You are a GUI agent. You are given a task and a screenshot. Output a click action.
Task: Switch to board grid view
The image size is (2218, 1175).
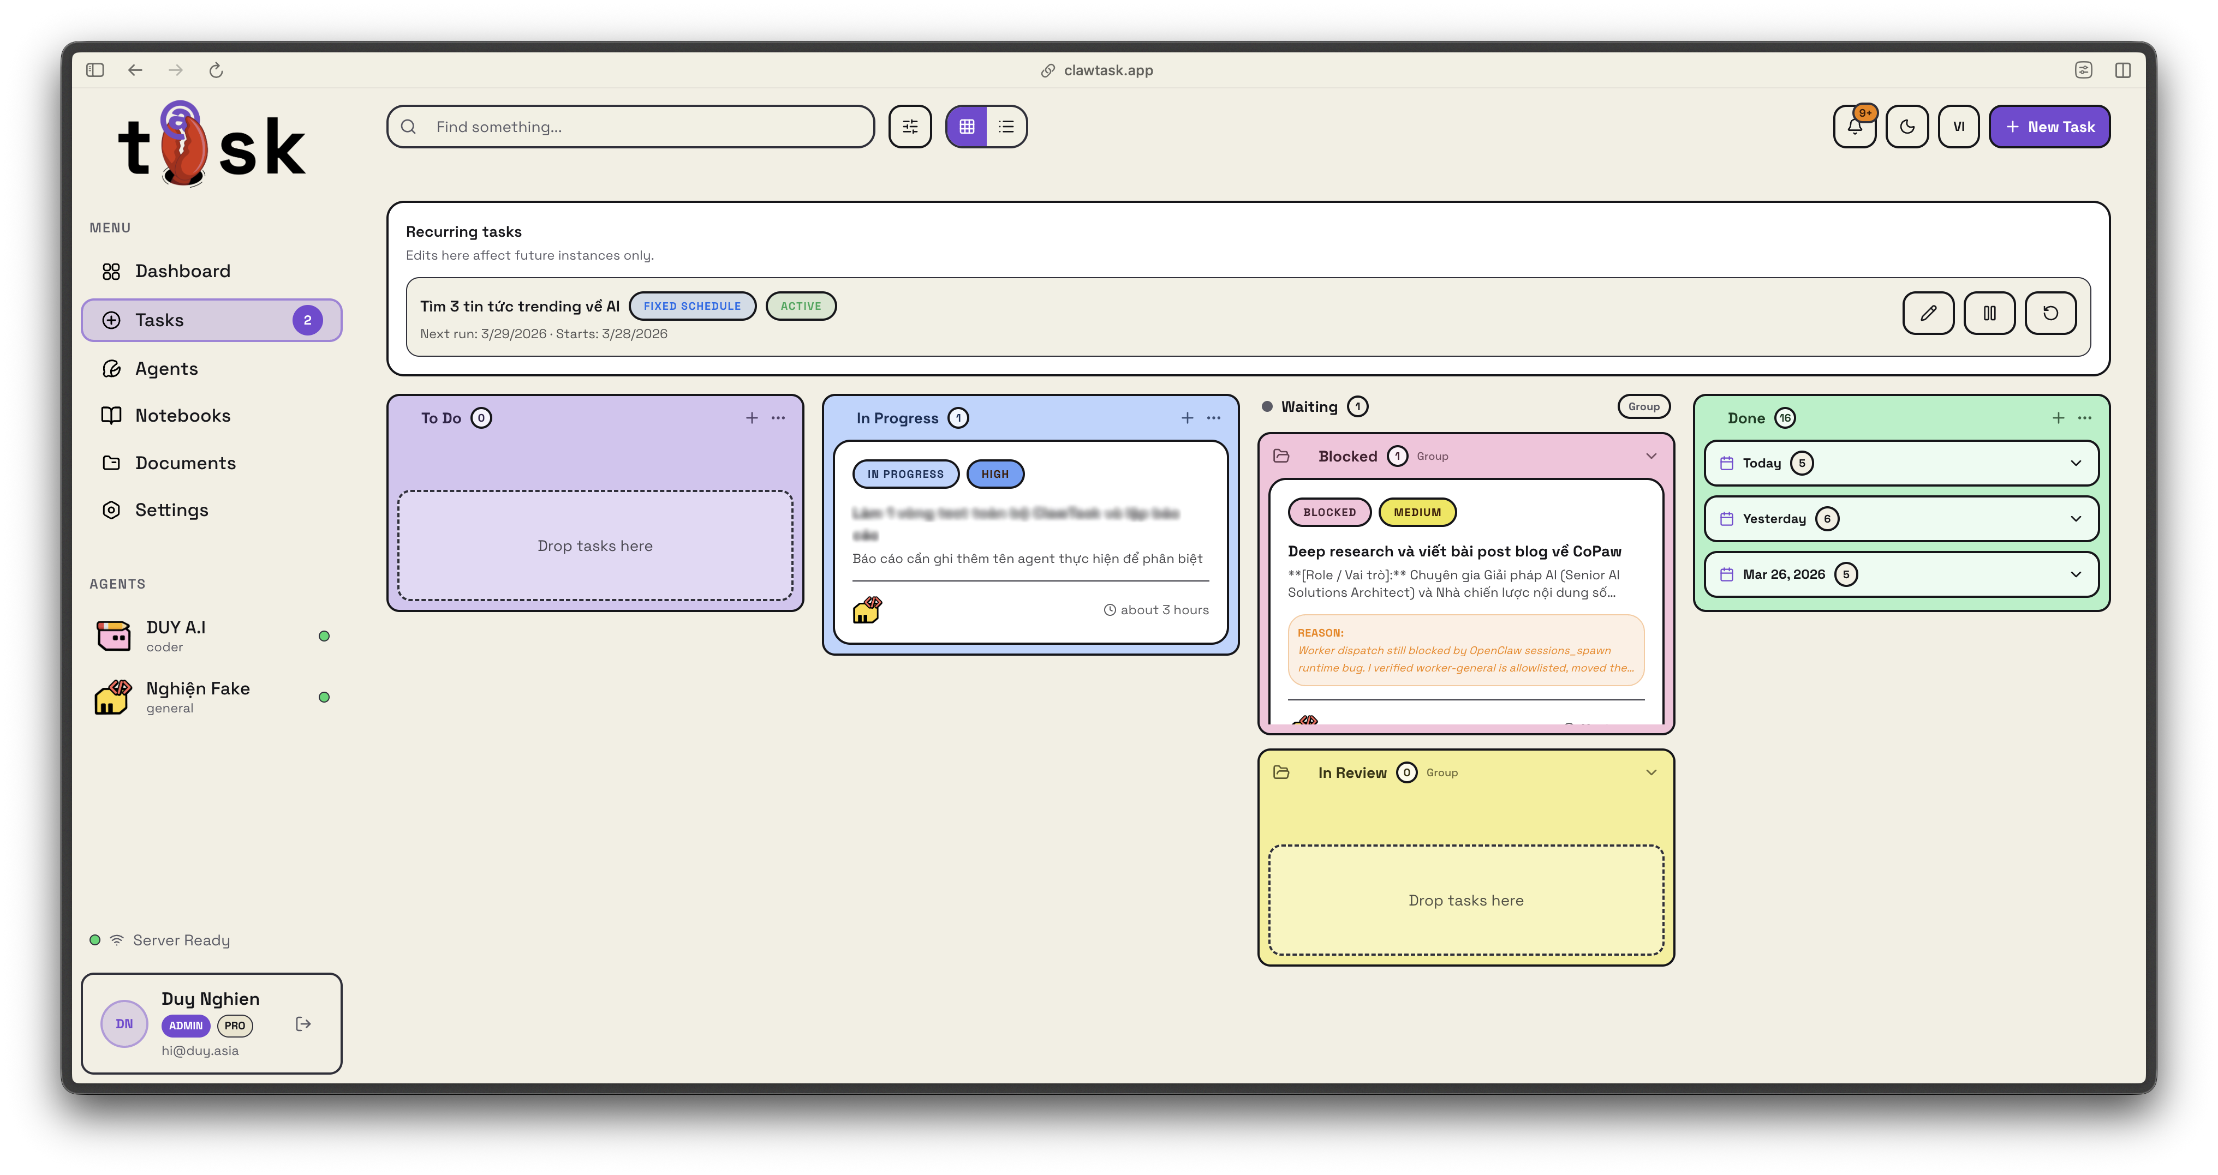pos(966,127)
